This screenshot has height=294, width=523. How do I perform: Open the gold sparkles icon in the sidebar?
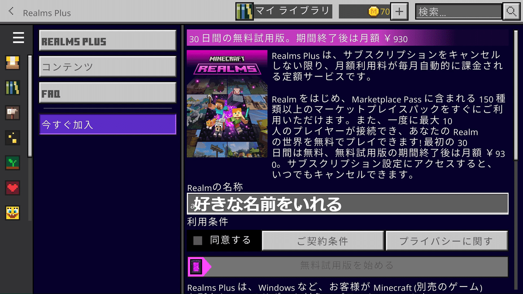(x=13, y=138)
